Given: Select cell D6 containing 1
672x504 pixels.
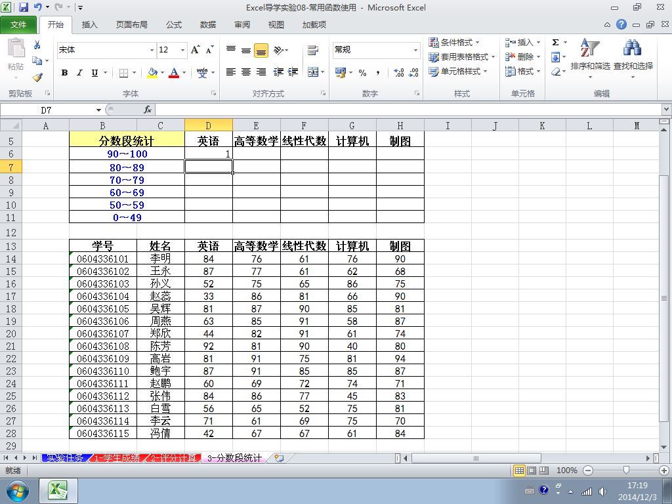Looking at the screenshot, I should point(209,154).
